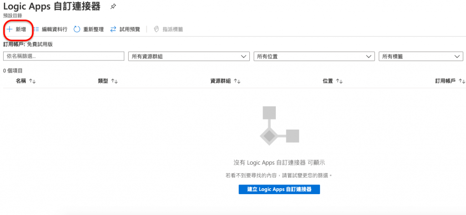Sort by 訂用帳戶 column header
This screenshot has height=215, width=466.
click(x=450, y=81)
